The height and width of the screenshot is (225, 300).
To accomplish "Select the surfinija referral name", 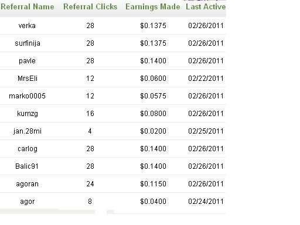I will [x=28, y=43].
